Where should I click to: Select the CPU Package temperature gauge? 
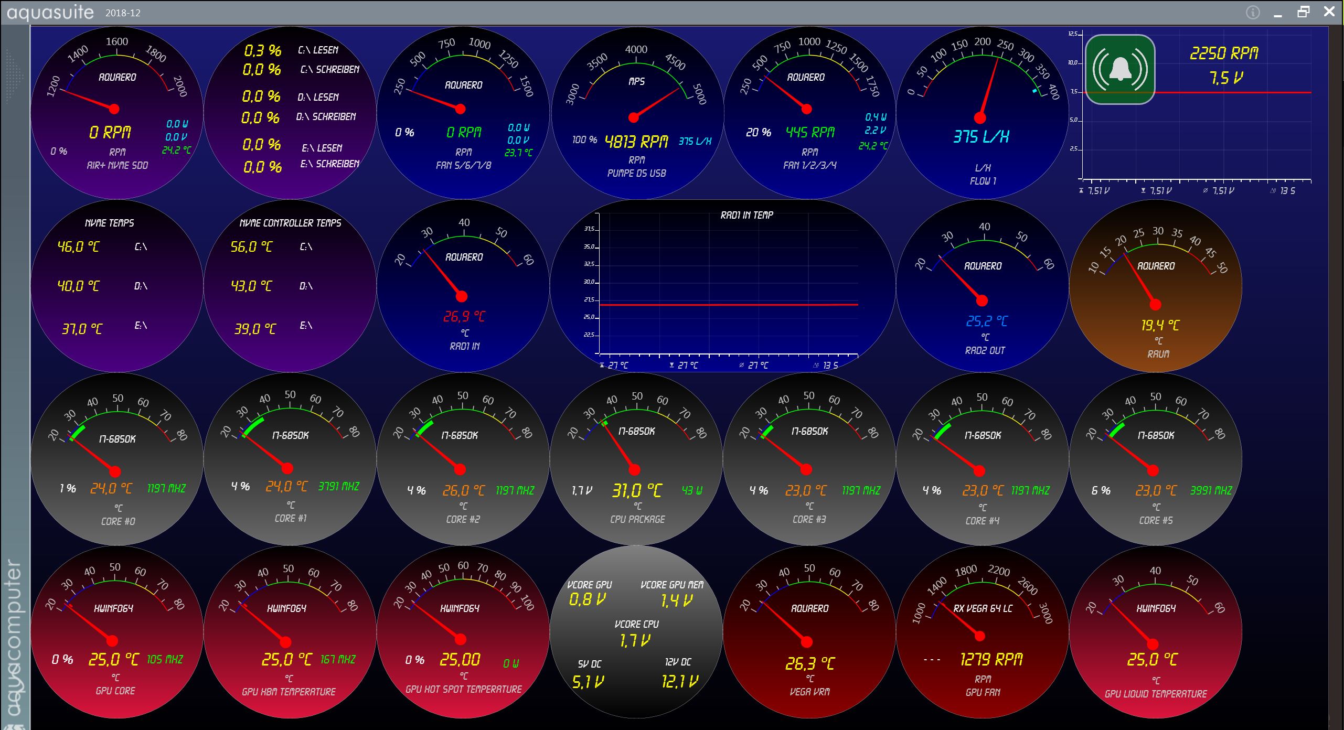(636, 459)
